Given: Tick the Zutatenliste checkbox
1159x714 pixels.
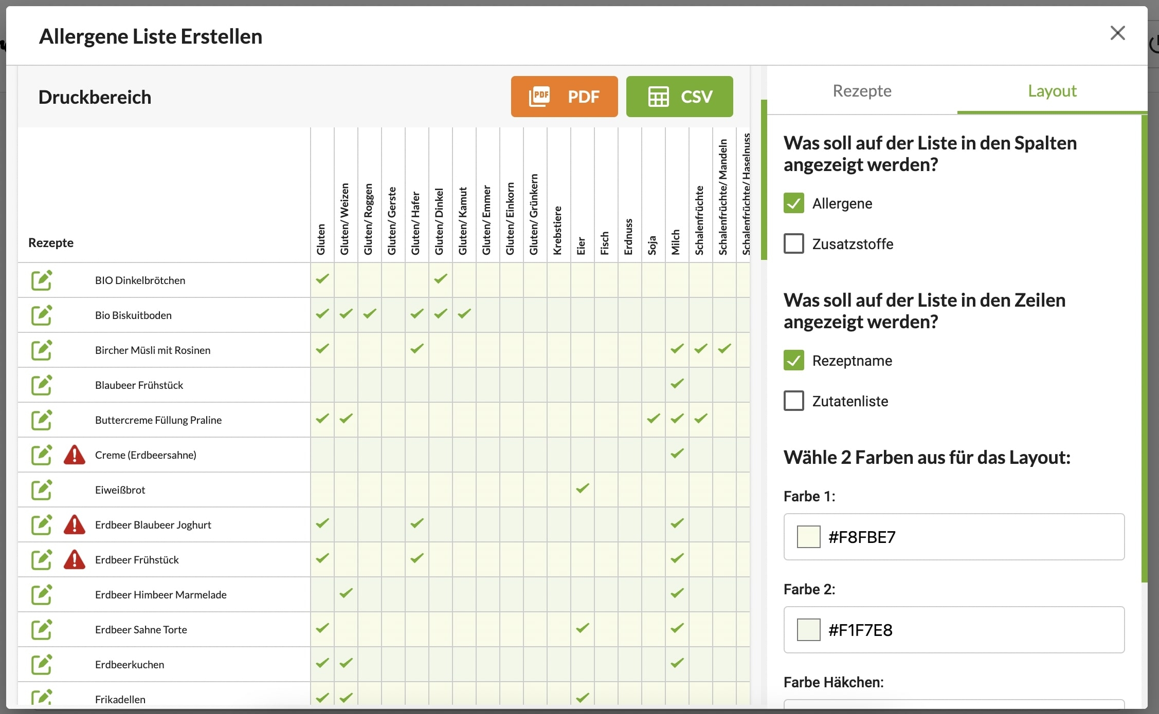Looking at the screenshot, I should 793,401.
